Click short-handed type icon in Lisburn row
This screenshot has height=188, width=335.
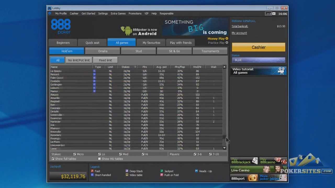[x=94, y=88]
